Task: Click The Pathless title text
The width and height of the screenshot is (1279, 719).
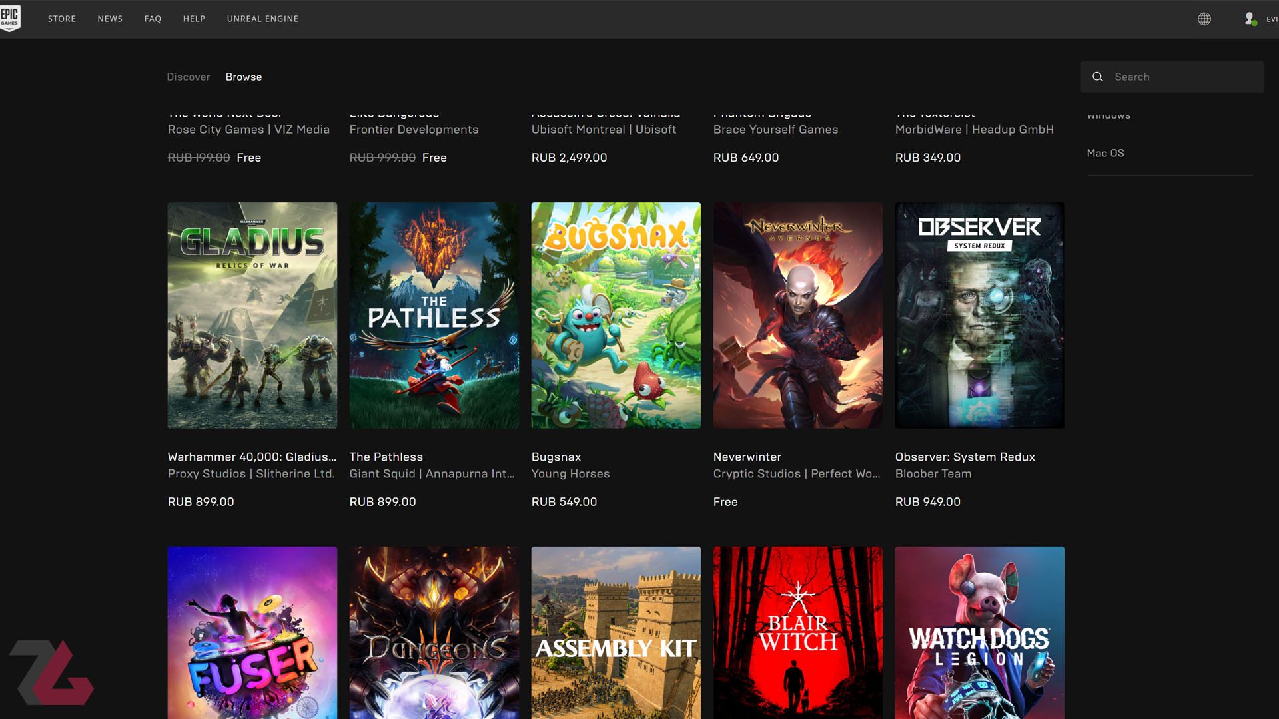Action: (386, 457)
